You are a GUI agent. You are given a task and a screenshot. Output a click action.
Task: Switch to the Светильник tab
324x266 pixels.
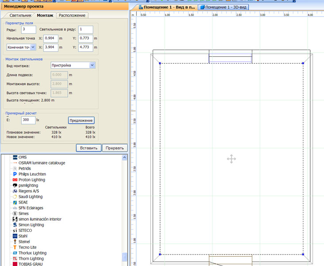tap(20, 16)
